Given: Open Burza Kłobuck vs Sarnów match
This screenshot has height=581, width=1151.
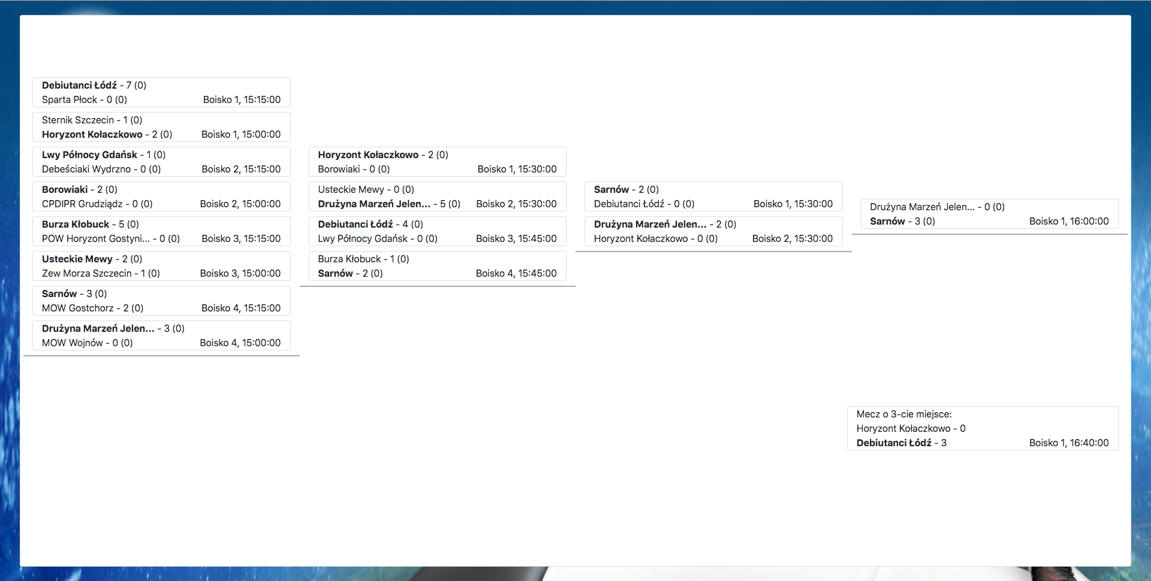Looking at the screenshot, I should point(437,266).
